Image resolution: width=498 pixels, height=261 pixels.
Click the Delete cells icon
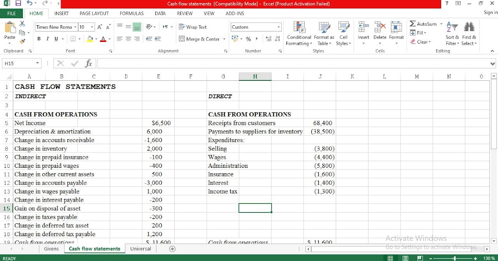point(380,31)
